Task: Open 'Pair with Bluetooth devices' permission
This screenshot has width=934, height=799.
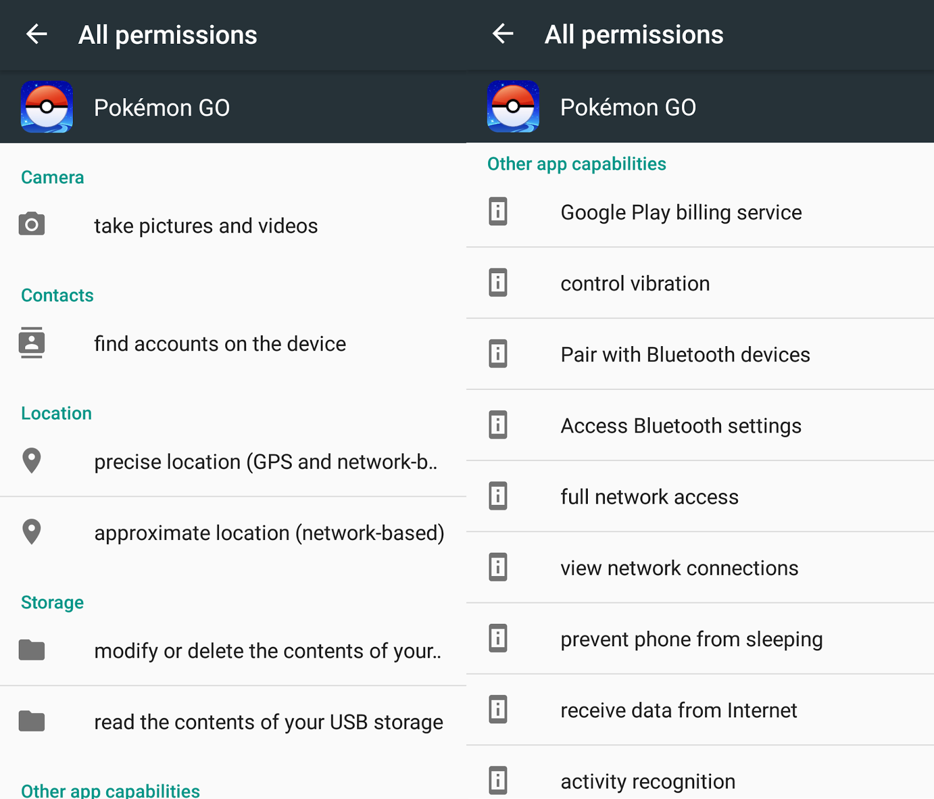Action: (685, 354)
